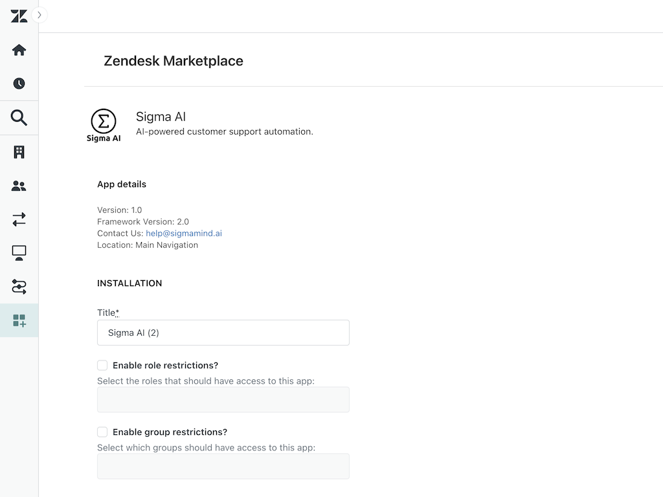The height and width of the screenshot is (497, 663).
Task: Enable group restrictions checkbox
Action: coord(102,432)
